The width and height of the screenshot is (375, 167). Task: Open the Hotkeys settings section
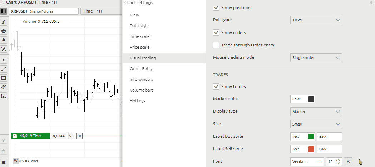click(137, 101)
